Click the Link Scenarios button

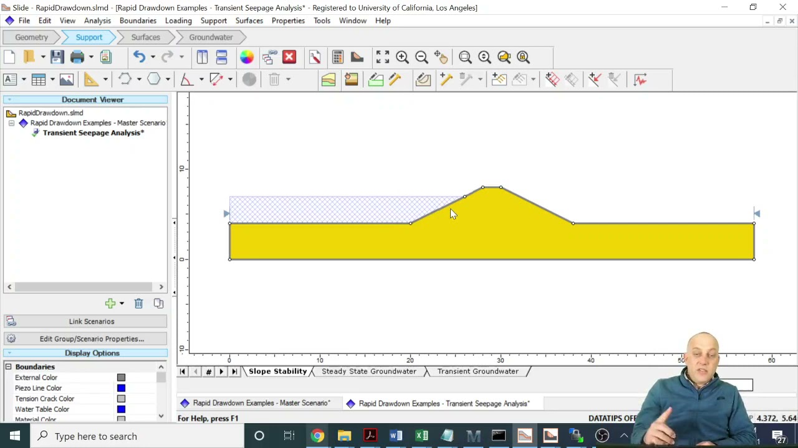point(85,322)
